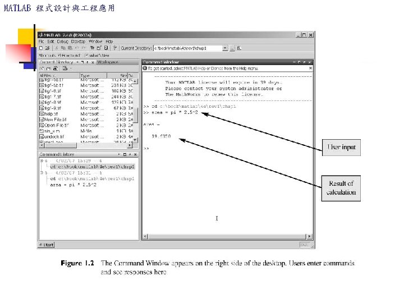Sort files by the All Files column header
The height and width of the screenshot is (303, 404).
59,76
